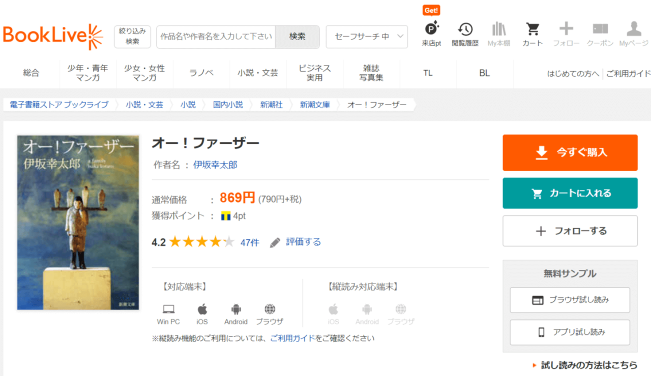The width and height of the screenshot is (651, 376).
Task: Select the ビジネス実用 tab
Action: click(315, 73)
